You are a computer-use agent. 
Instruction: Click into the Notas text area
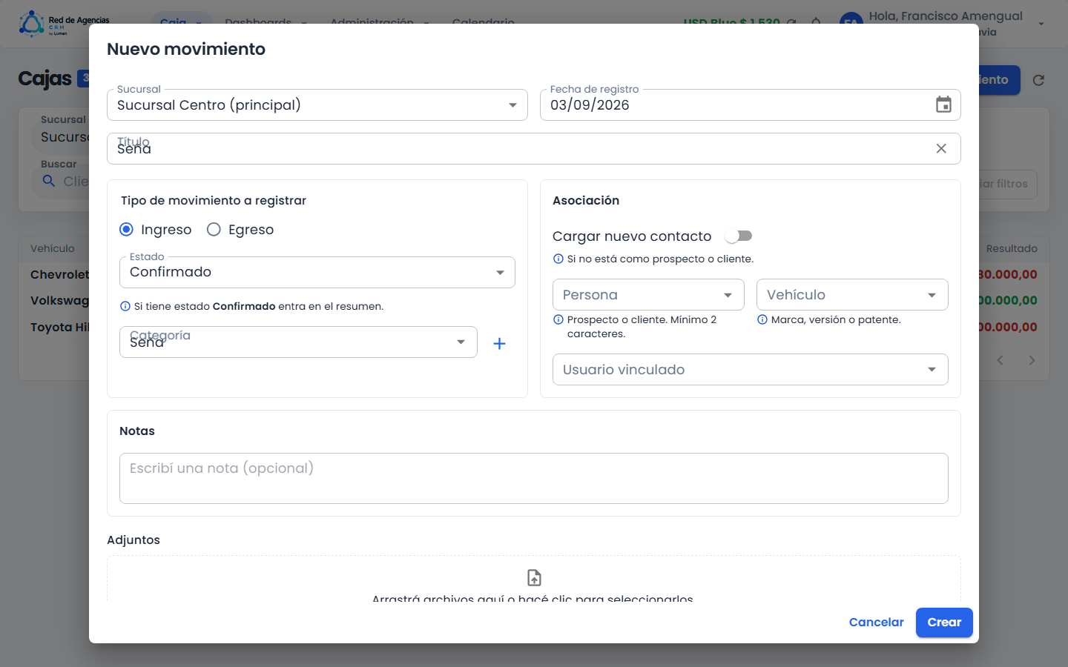534,478
